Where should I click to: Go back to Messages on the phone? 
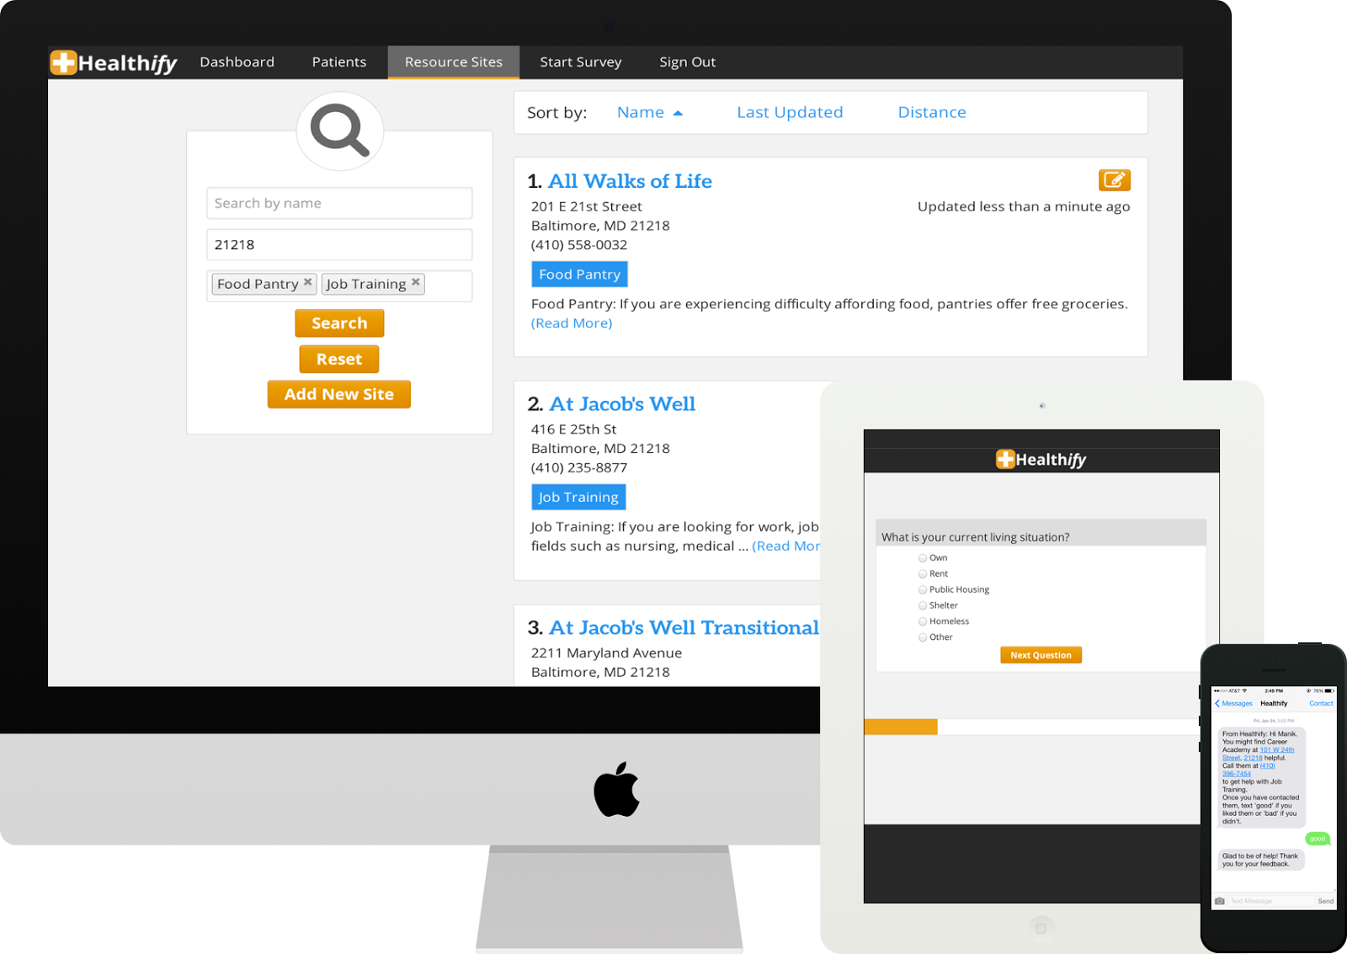click(x=1233, y=703)
